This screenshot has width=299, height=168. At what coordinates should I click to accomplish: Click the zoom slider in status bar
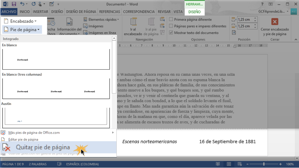(x=263, y=164)
